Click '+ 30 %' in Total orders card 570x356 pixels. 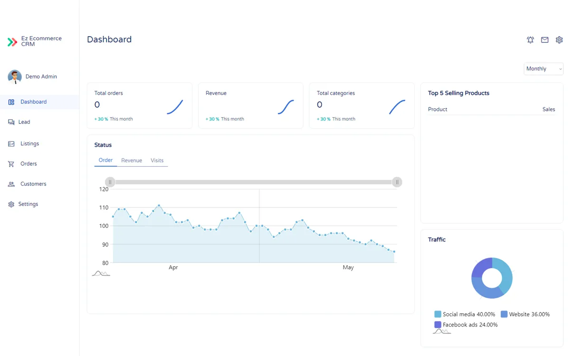click(x=101, y=119)
